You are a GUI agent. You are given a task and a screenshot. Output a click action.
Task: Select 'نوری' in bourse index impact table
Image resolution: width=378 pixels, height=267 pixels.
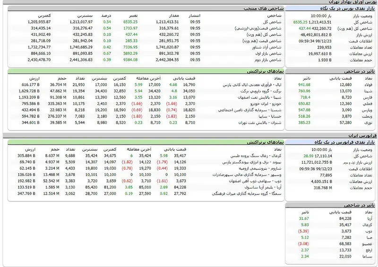coord(369,123)
